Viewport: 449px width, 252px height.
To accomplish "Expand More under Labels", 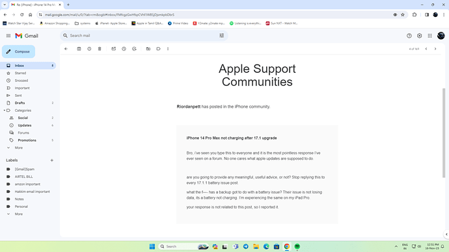I will (19, 214).
